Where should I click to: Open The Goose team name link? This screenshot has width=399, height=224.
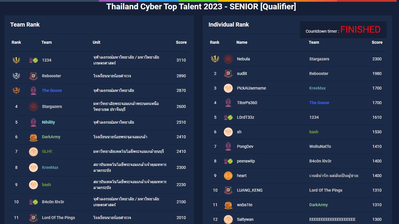coord(52,90)
